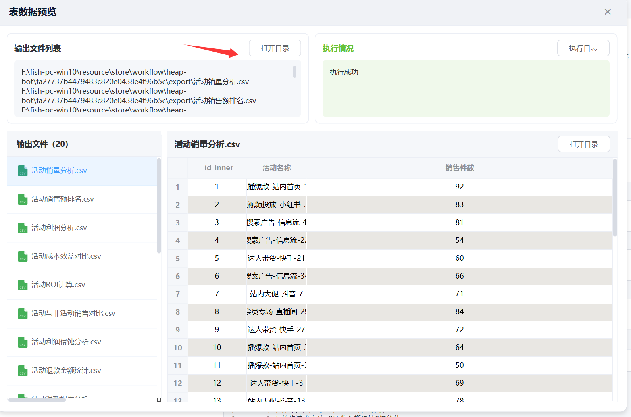This screenshot has width=631, height=417.
Task: Click the CSV icon beside 活动销售额排名.csv
Action: (23, 199)
